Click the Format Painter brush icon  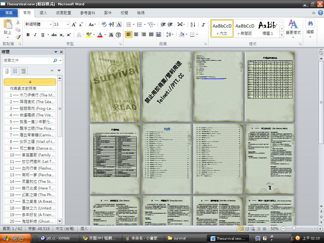tap(18, 37)
